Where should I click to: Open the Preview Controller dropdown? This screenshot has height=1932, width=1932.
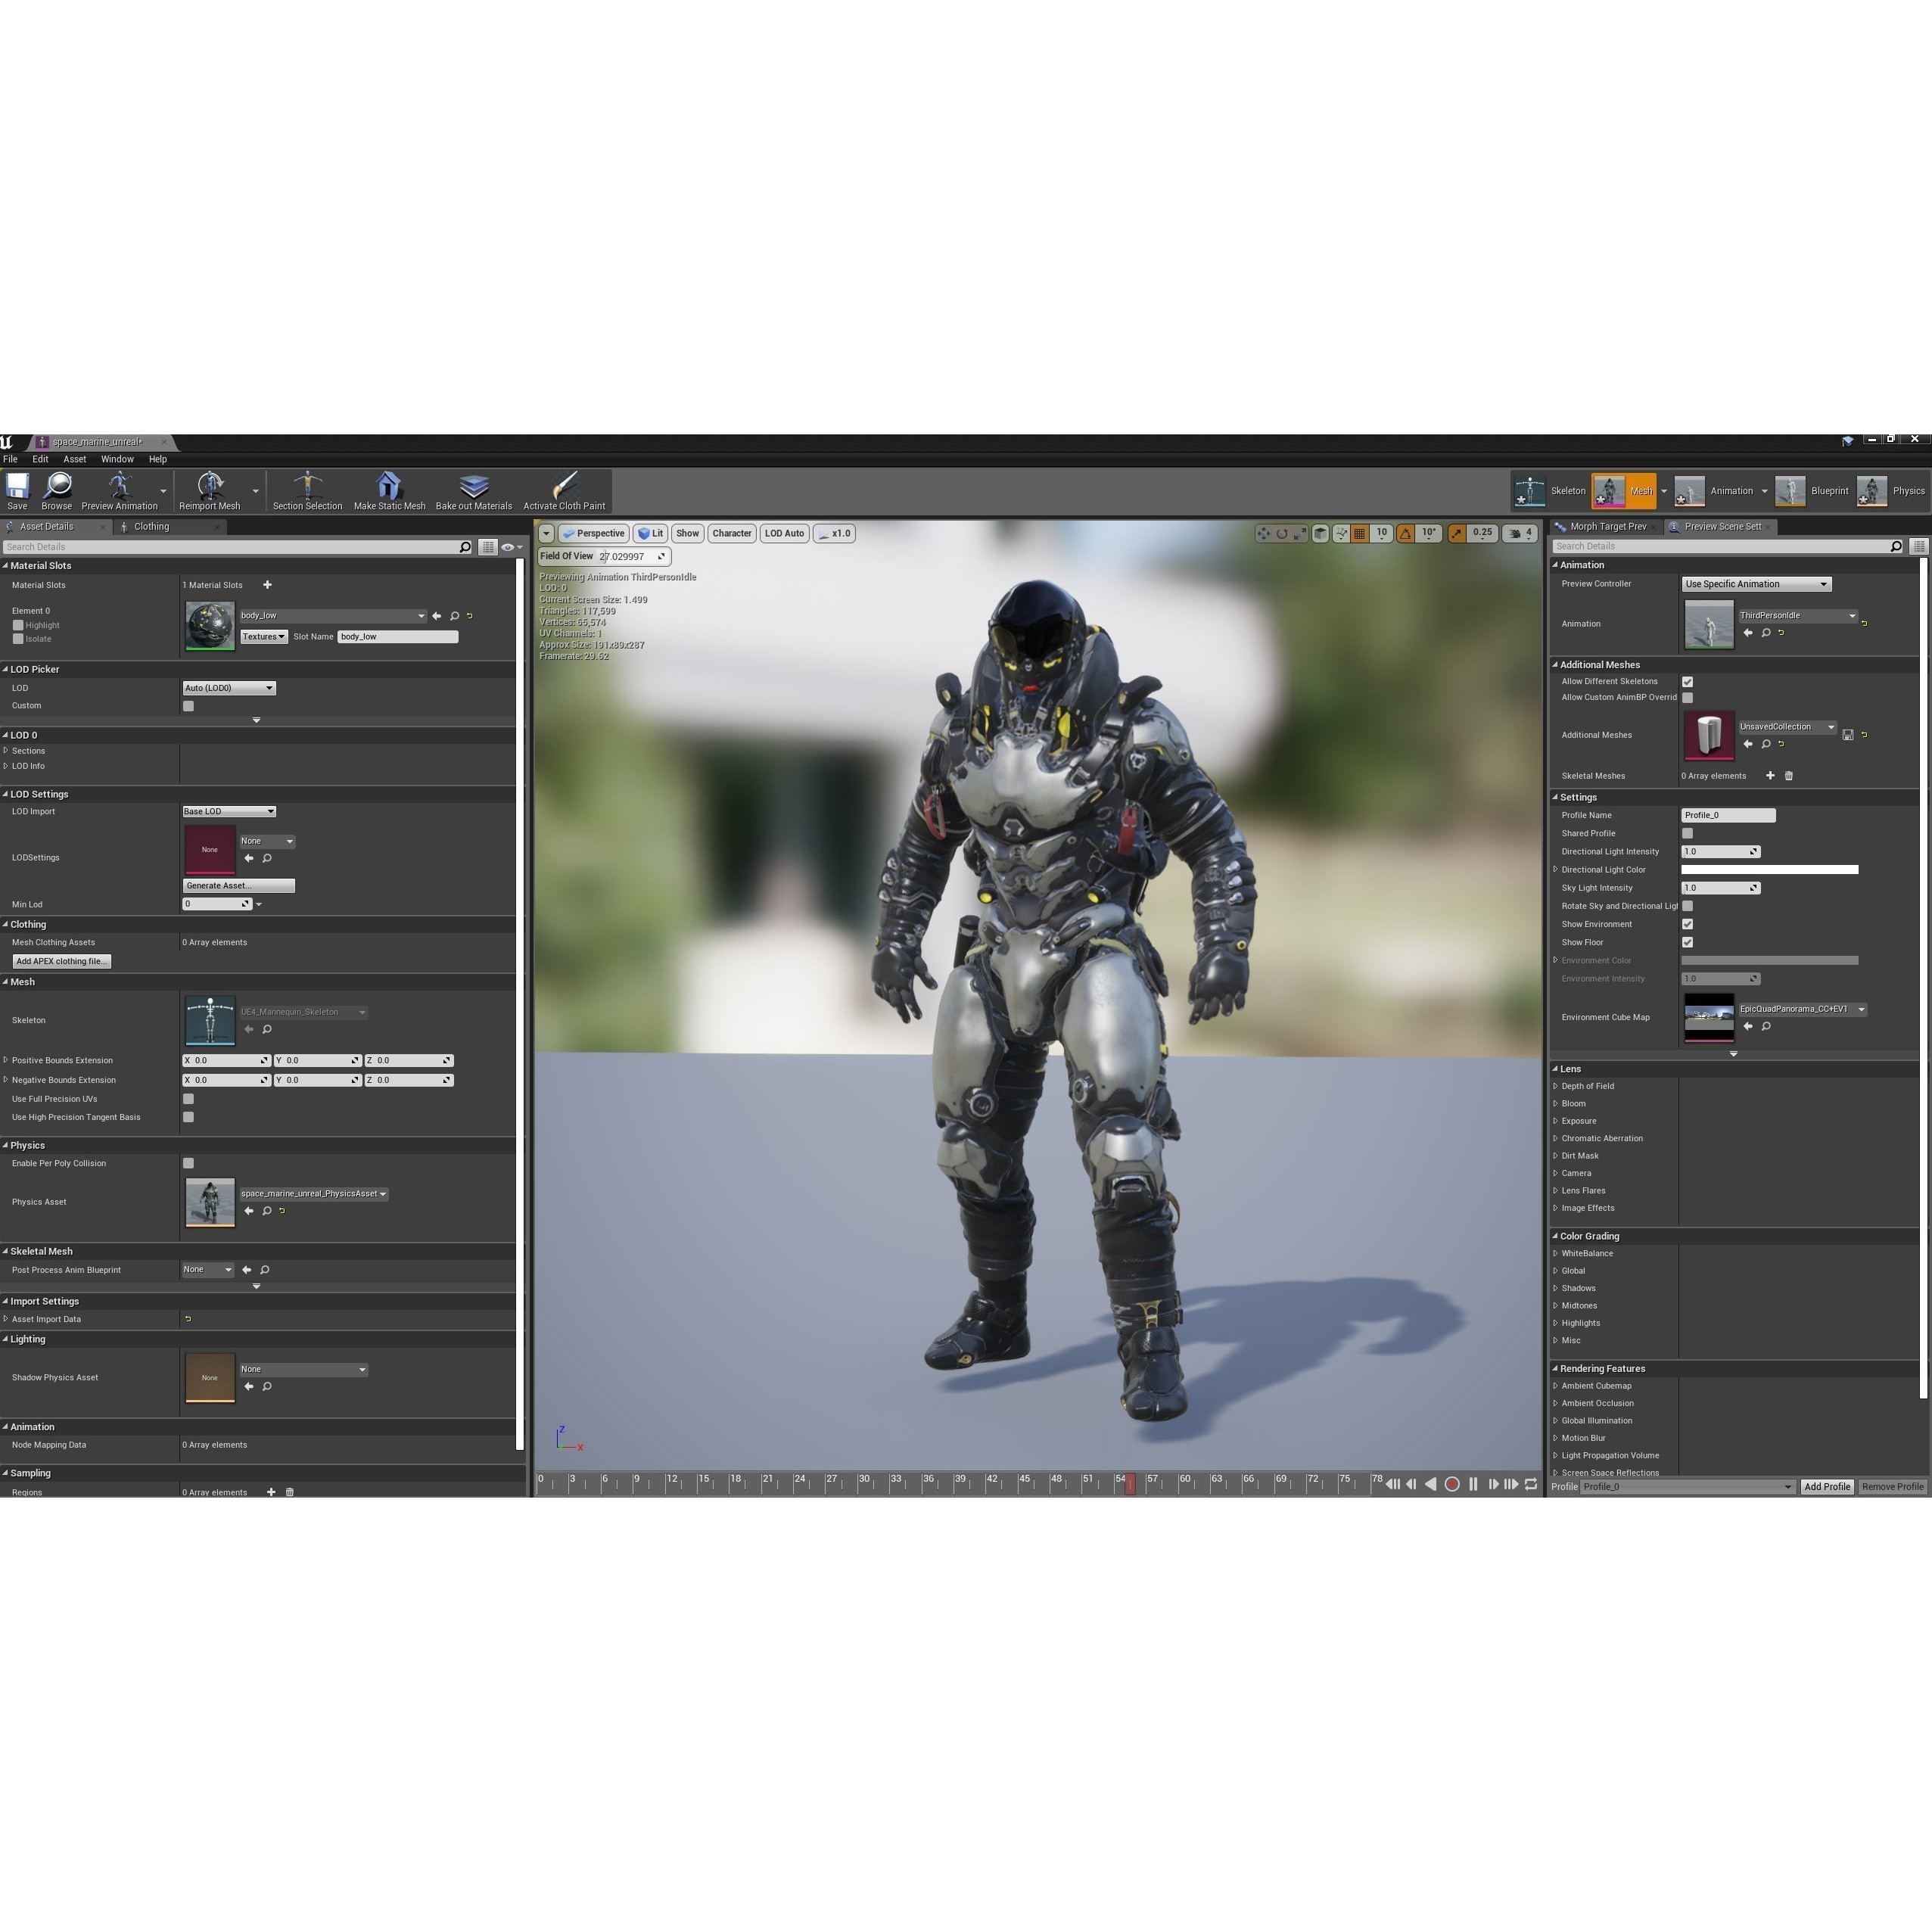pos(1756,583)
